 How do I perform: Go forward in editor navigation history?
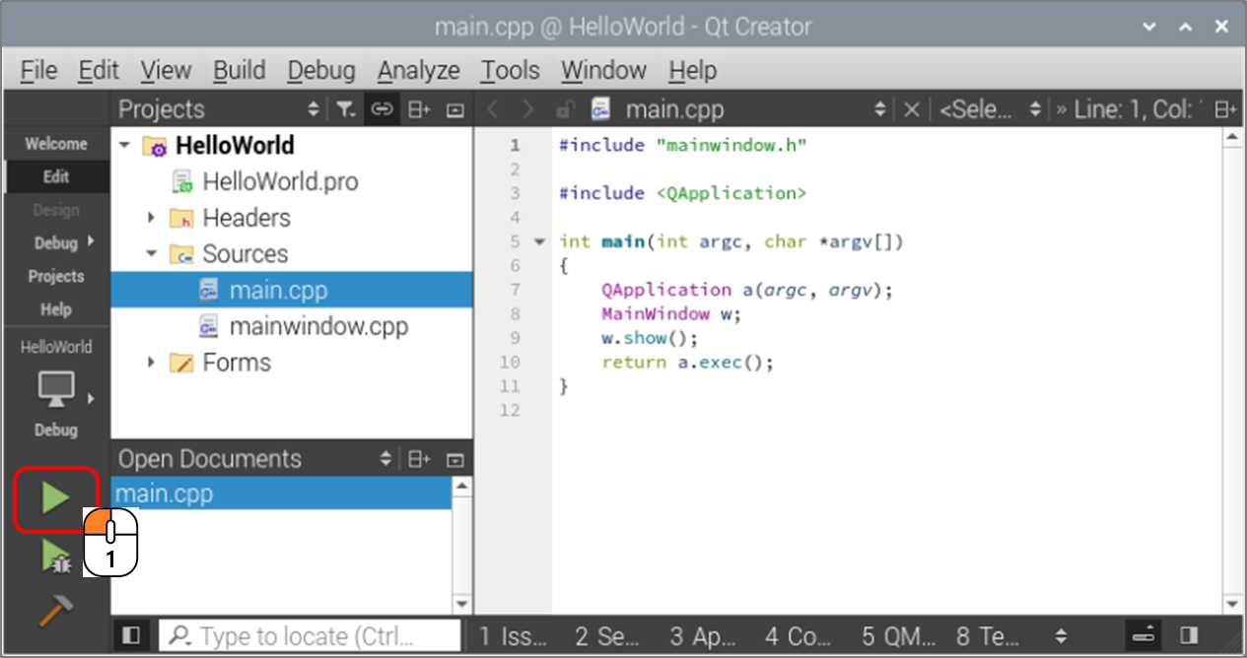(529, 109)
